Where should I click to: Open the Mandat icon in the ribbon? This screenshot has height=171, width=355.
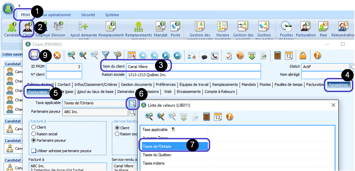pyautogui.click(x=160, y=28)
